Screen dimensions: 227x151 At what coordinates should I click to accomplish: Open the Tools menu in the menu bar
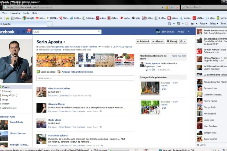click(x=26, y=13)
